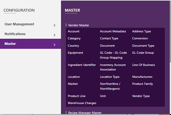Open Document Type master
Image resolution: width=171 pixels, height=115 pixels.
pyautogui.click(x=143, y=46)
